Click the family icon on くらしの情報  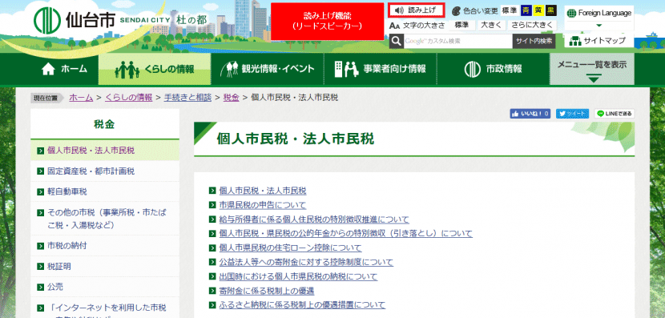[127, 70]
